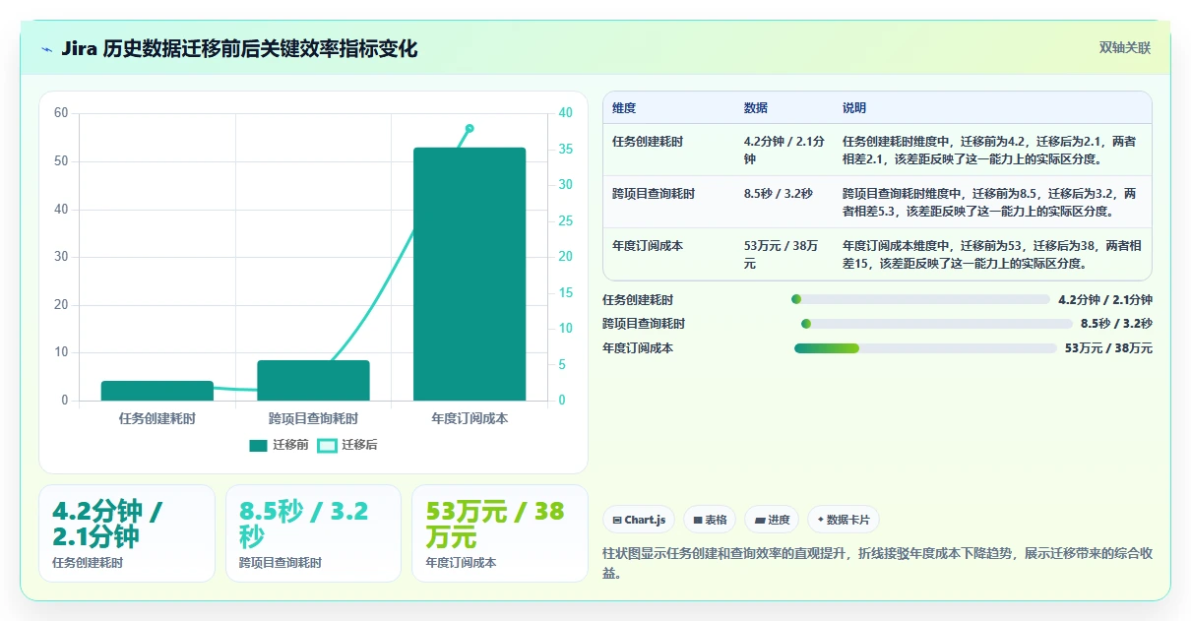The width and height of the screenshot is (1191, 621).
Task: Click the summary paragraph starting 柱状图显示
Action: (877, 563)
